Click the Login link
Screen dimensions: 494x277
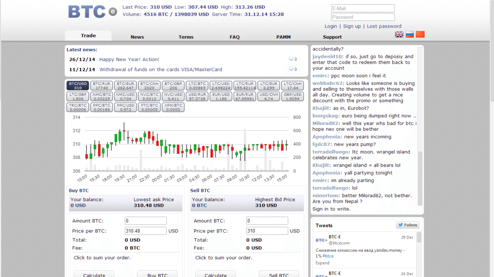tap(330, 26)
